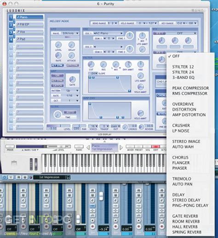The image size is (218, 238).
Task: Open channel 9 edit settings (e icon)
Action: (92, 200)
